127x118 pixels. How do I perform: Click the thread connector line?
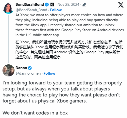8,39
